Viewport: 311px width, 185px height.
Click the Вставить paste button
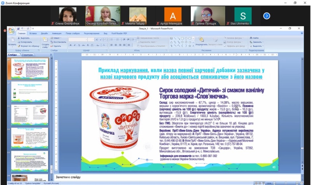click(12, 42)
